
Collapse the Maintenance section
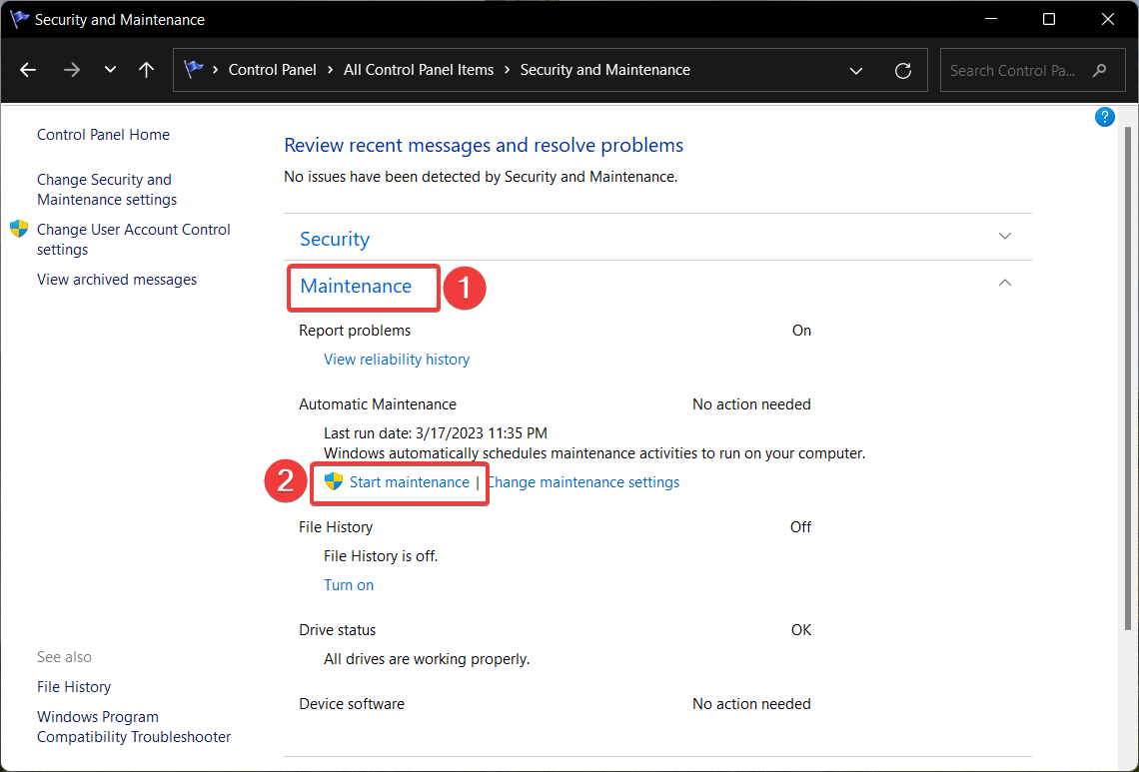1005,283
